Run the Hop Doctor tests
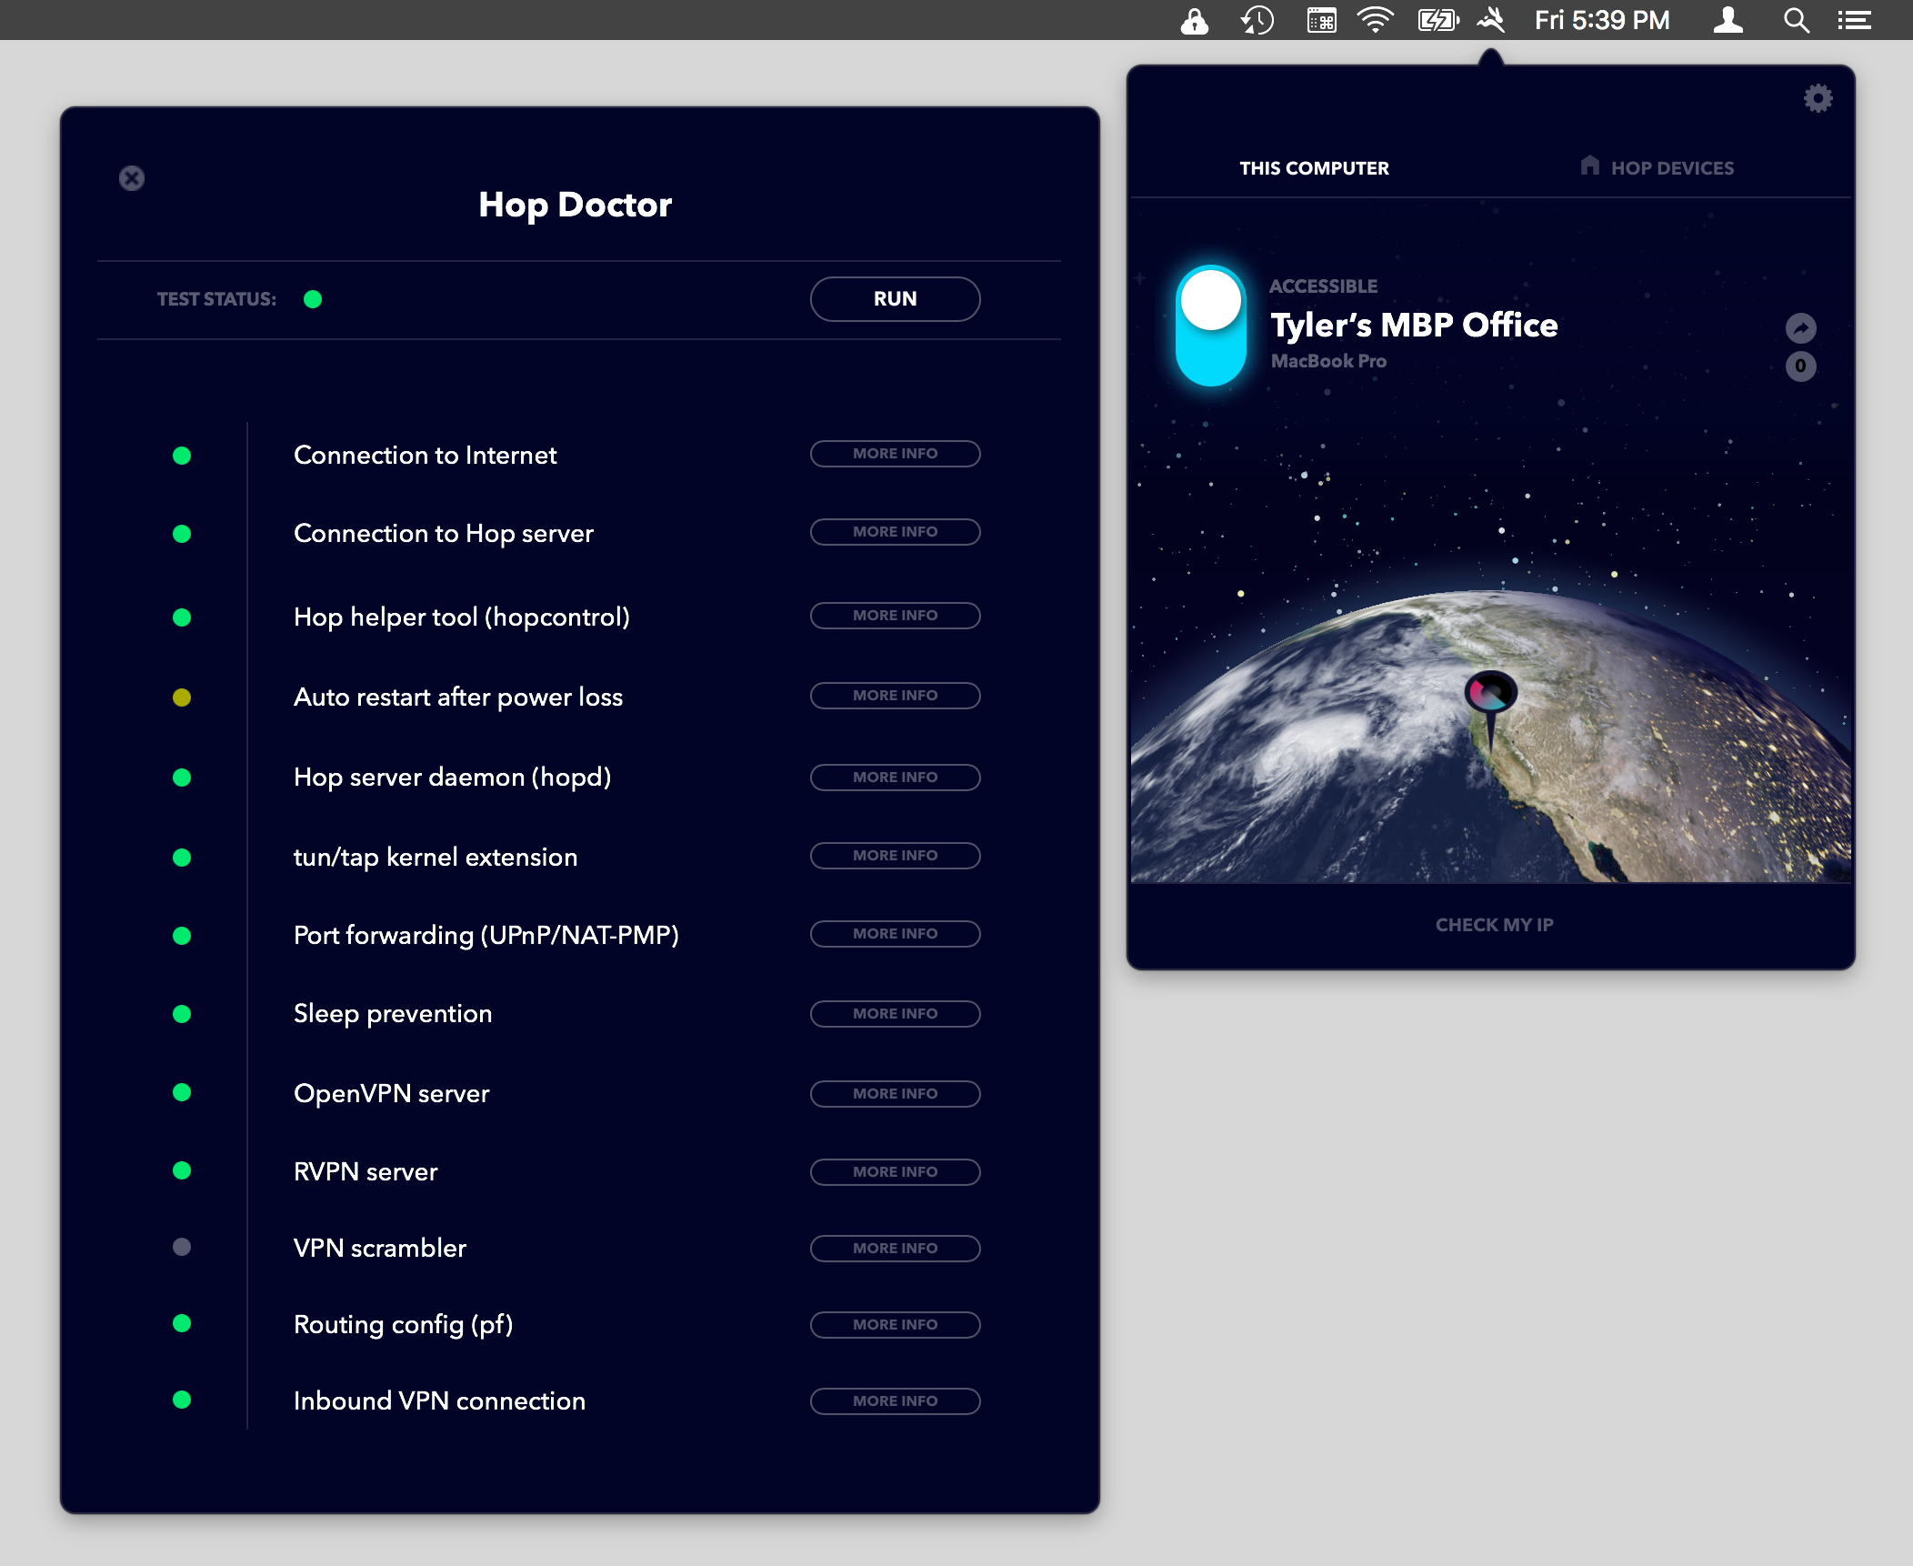The width and height of the screenshot is (1913, 1566). pos(895,299)
